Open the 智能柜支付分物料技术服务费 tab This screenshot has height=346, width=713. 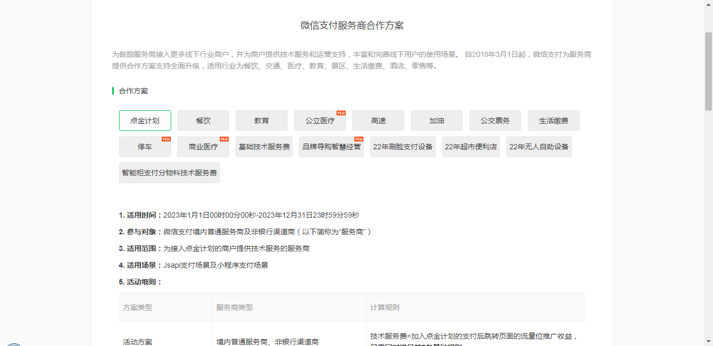click(x=170, y=173)
